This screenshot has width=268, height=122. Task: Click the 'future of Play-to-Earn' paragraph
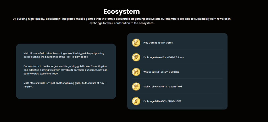point(64,85)
